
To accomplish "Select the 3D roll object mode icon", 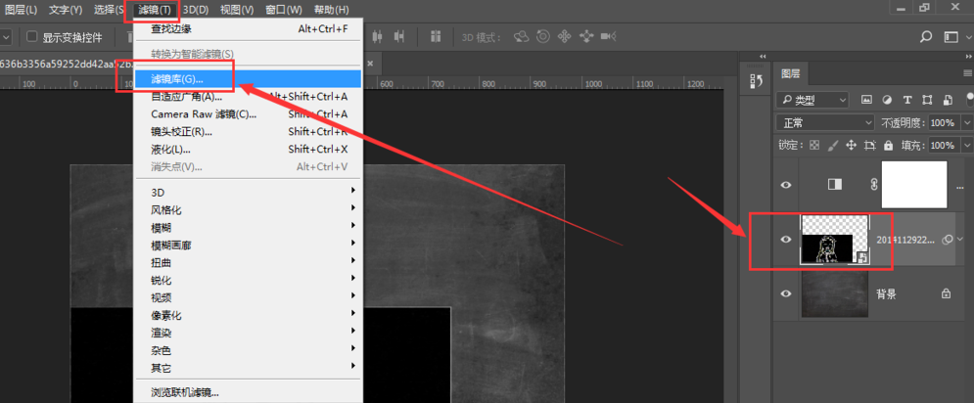I will coord(543,36).
